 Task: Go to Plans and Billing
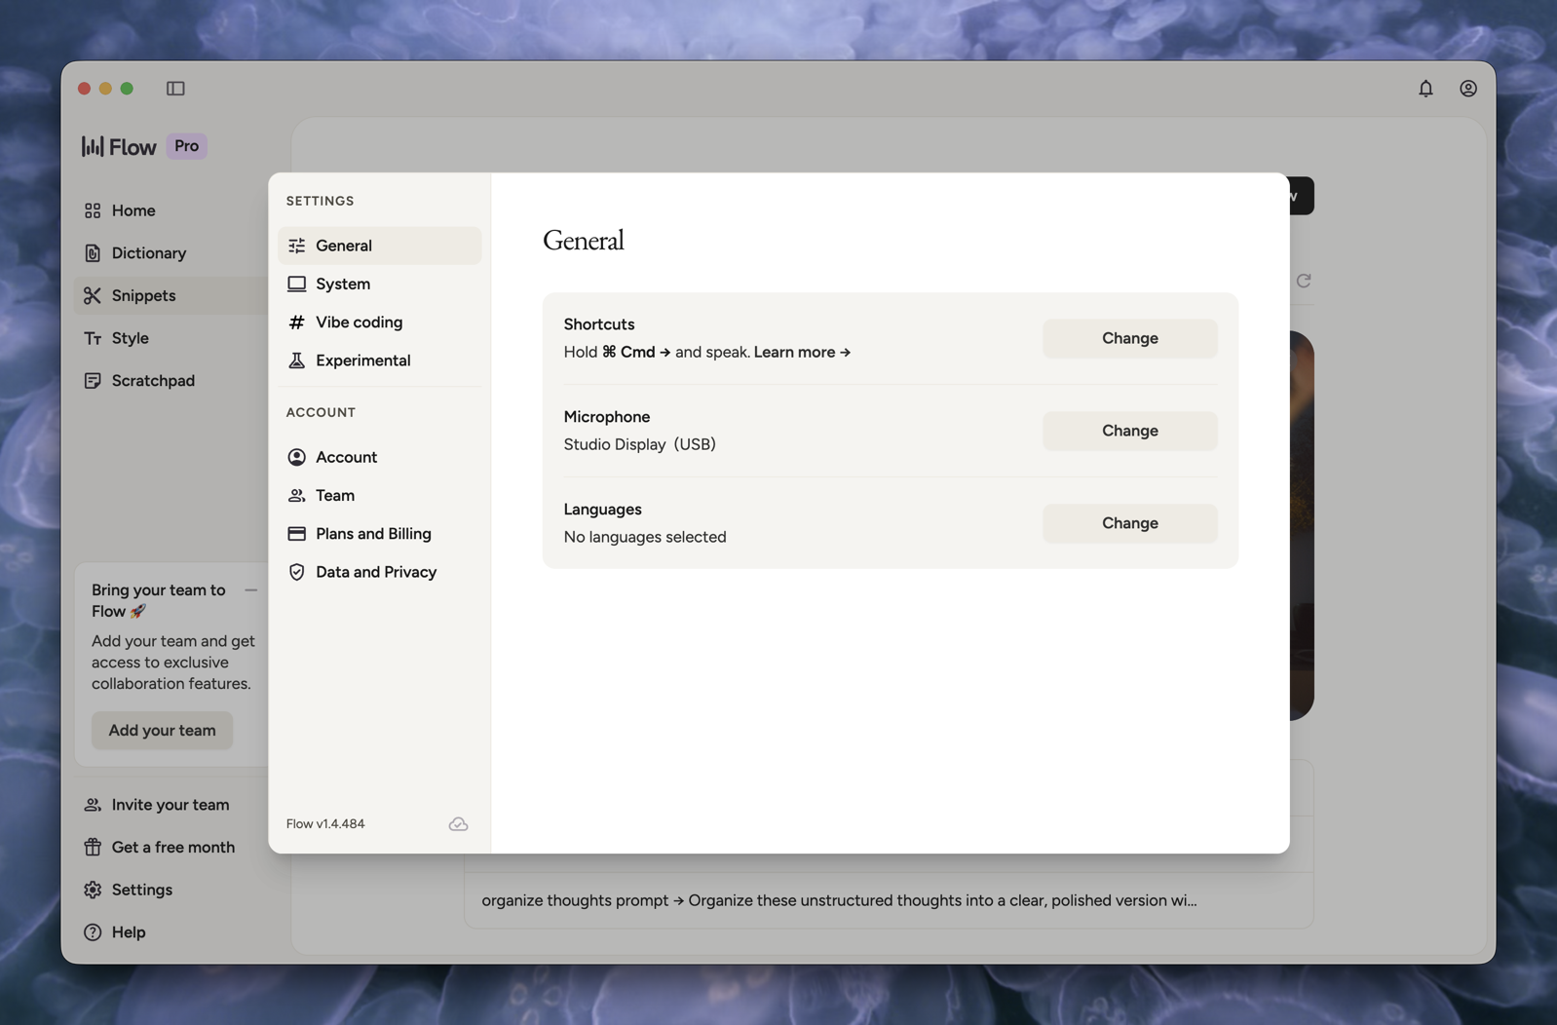tap(372, 534)
